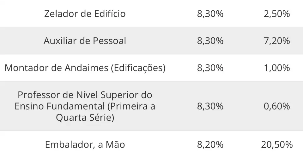Click the 2,50% value
This screenshot has height=156, width=303.
tap(277, 14)
